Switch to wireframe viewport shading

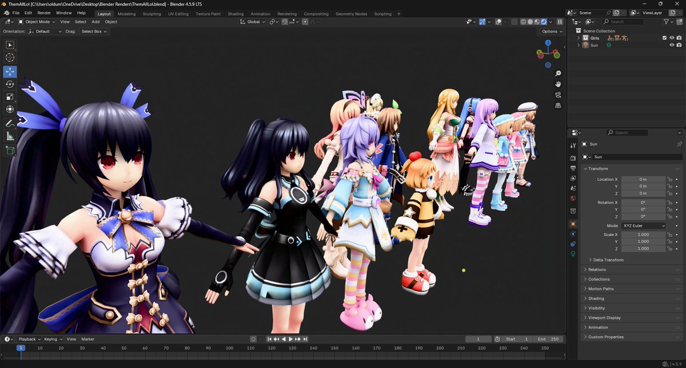point(523,22)
